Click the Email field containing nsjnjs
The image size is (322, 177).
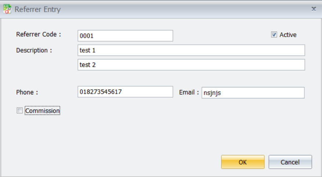click(x=253, y=93)
